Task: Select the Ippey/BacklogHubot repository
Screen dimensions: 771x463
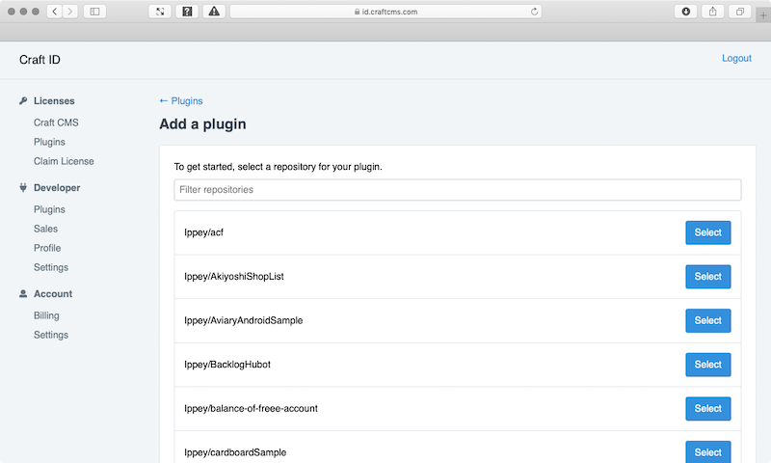Action: tap(708, 365)
